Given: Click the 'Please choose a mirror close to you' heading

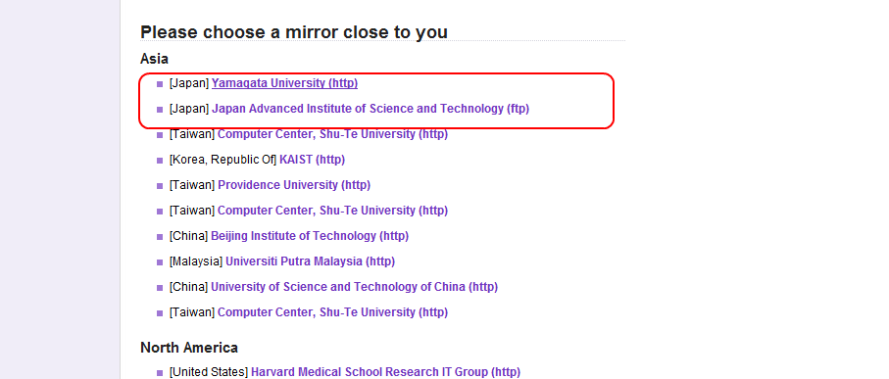Looking at the screenshot, I should [x=294, y=31].
